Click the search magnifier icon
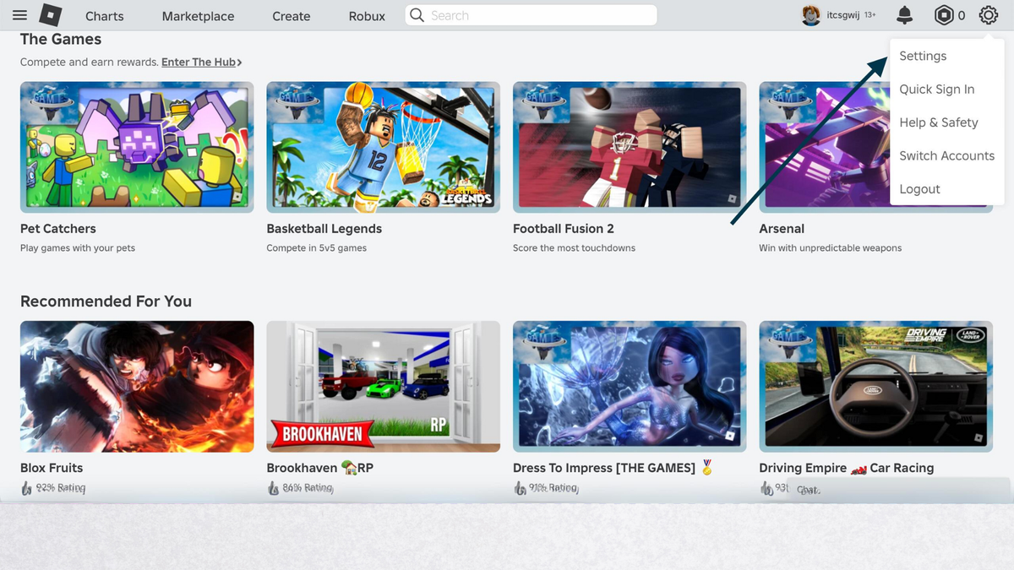The width and height of the screenshot is (1014, 570). (x=417, y=15)
